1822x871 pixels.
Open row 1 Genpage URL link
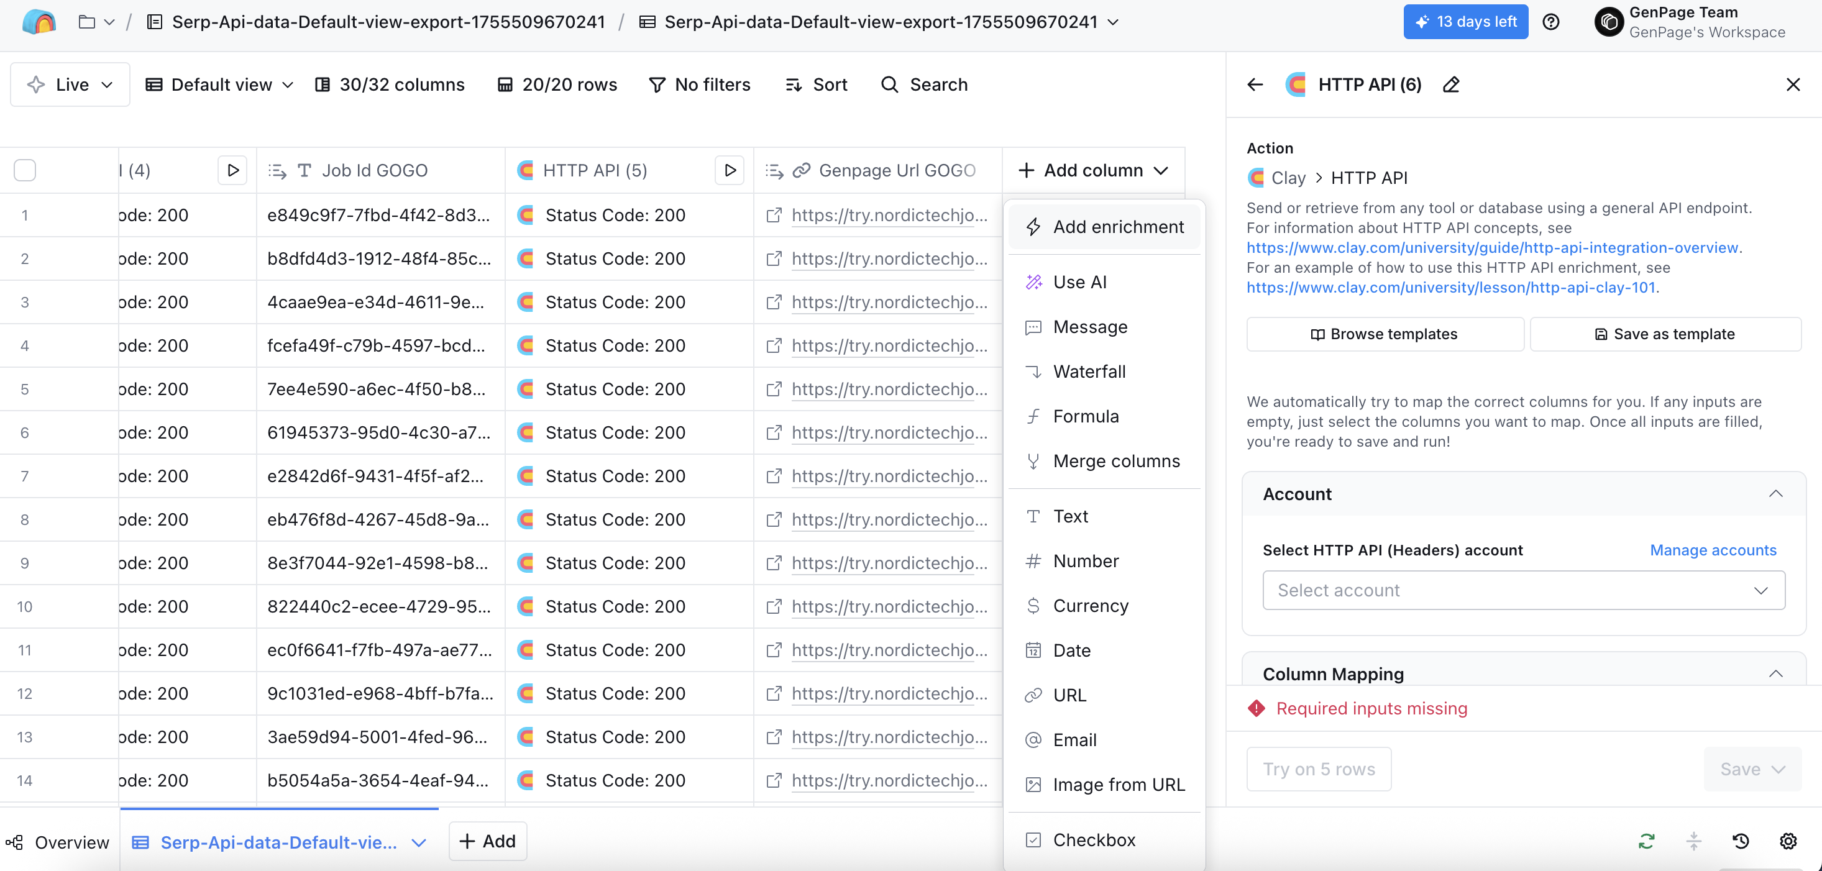pyautogui.click(x=889, y=215)
